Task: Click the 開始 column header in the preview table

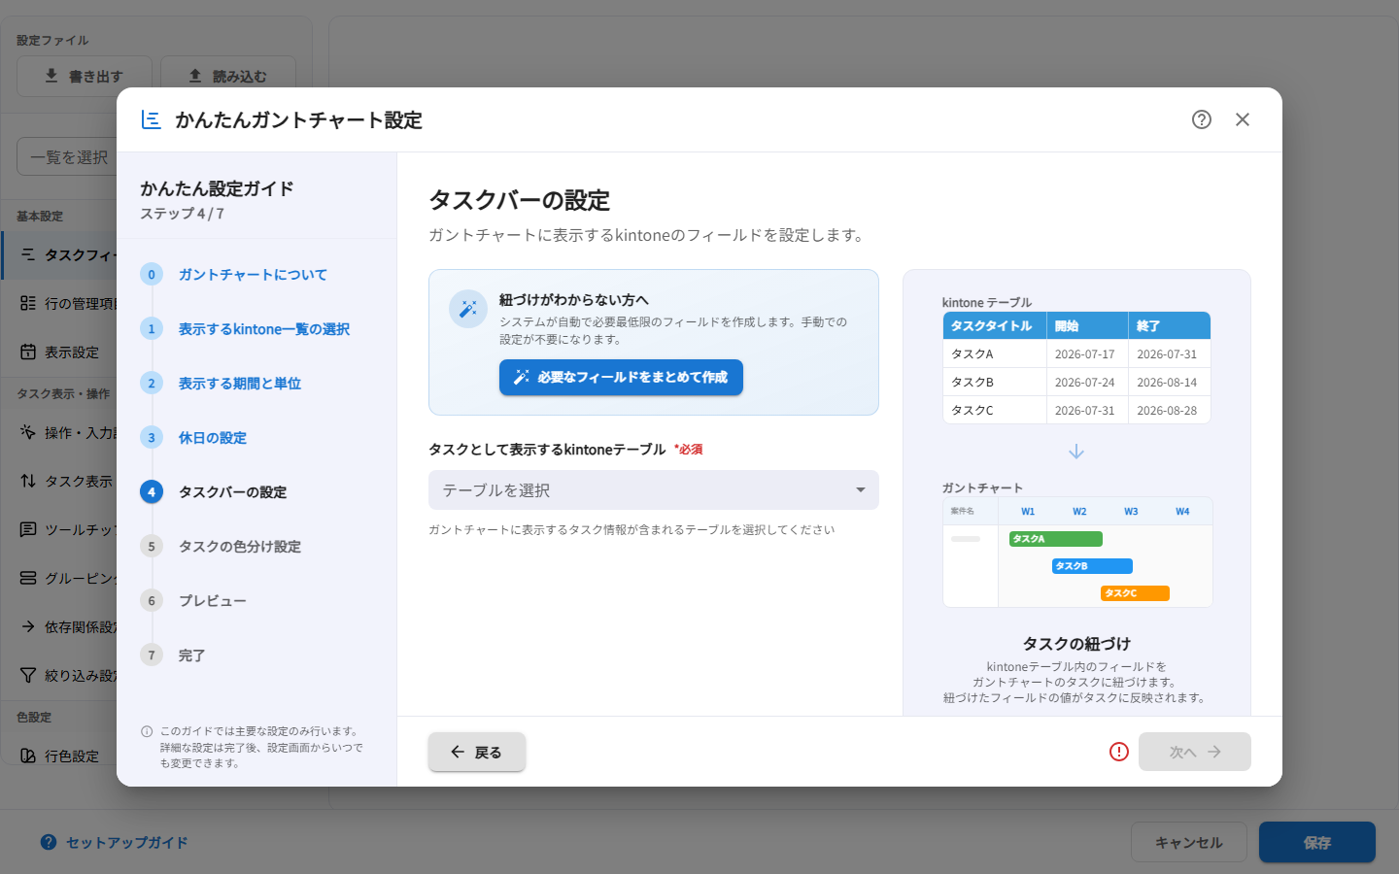Action: pos(1087,325)
